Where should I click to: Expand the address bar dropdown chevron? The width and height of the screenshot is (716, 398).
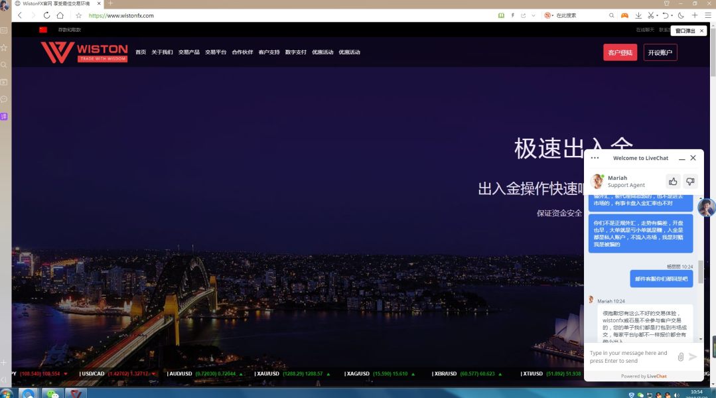(533, 15)
